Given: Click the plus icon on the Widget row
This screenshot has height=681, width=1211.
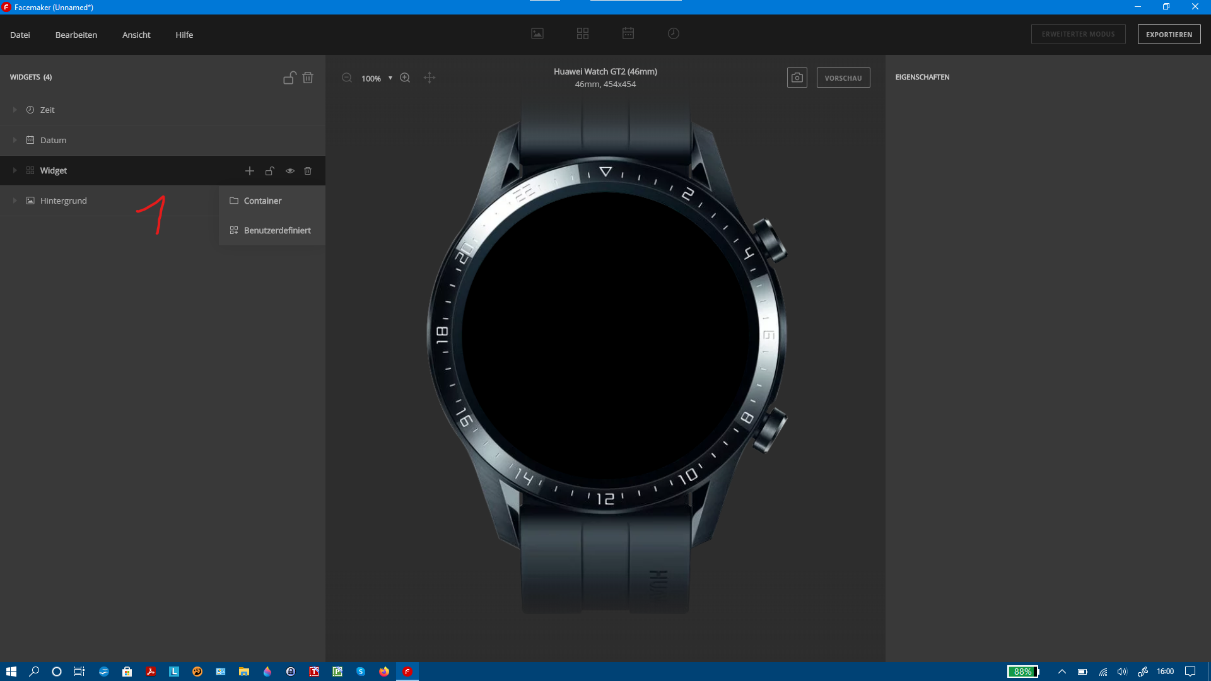Looking at the screenshot, I should pos(250,171).
